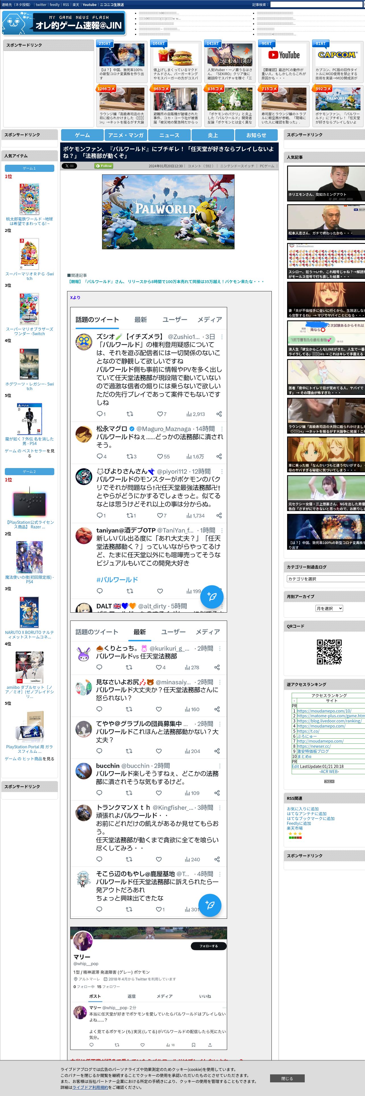Open 松本人志さん popular article thumbnail

click(326, 222)
